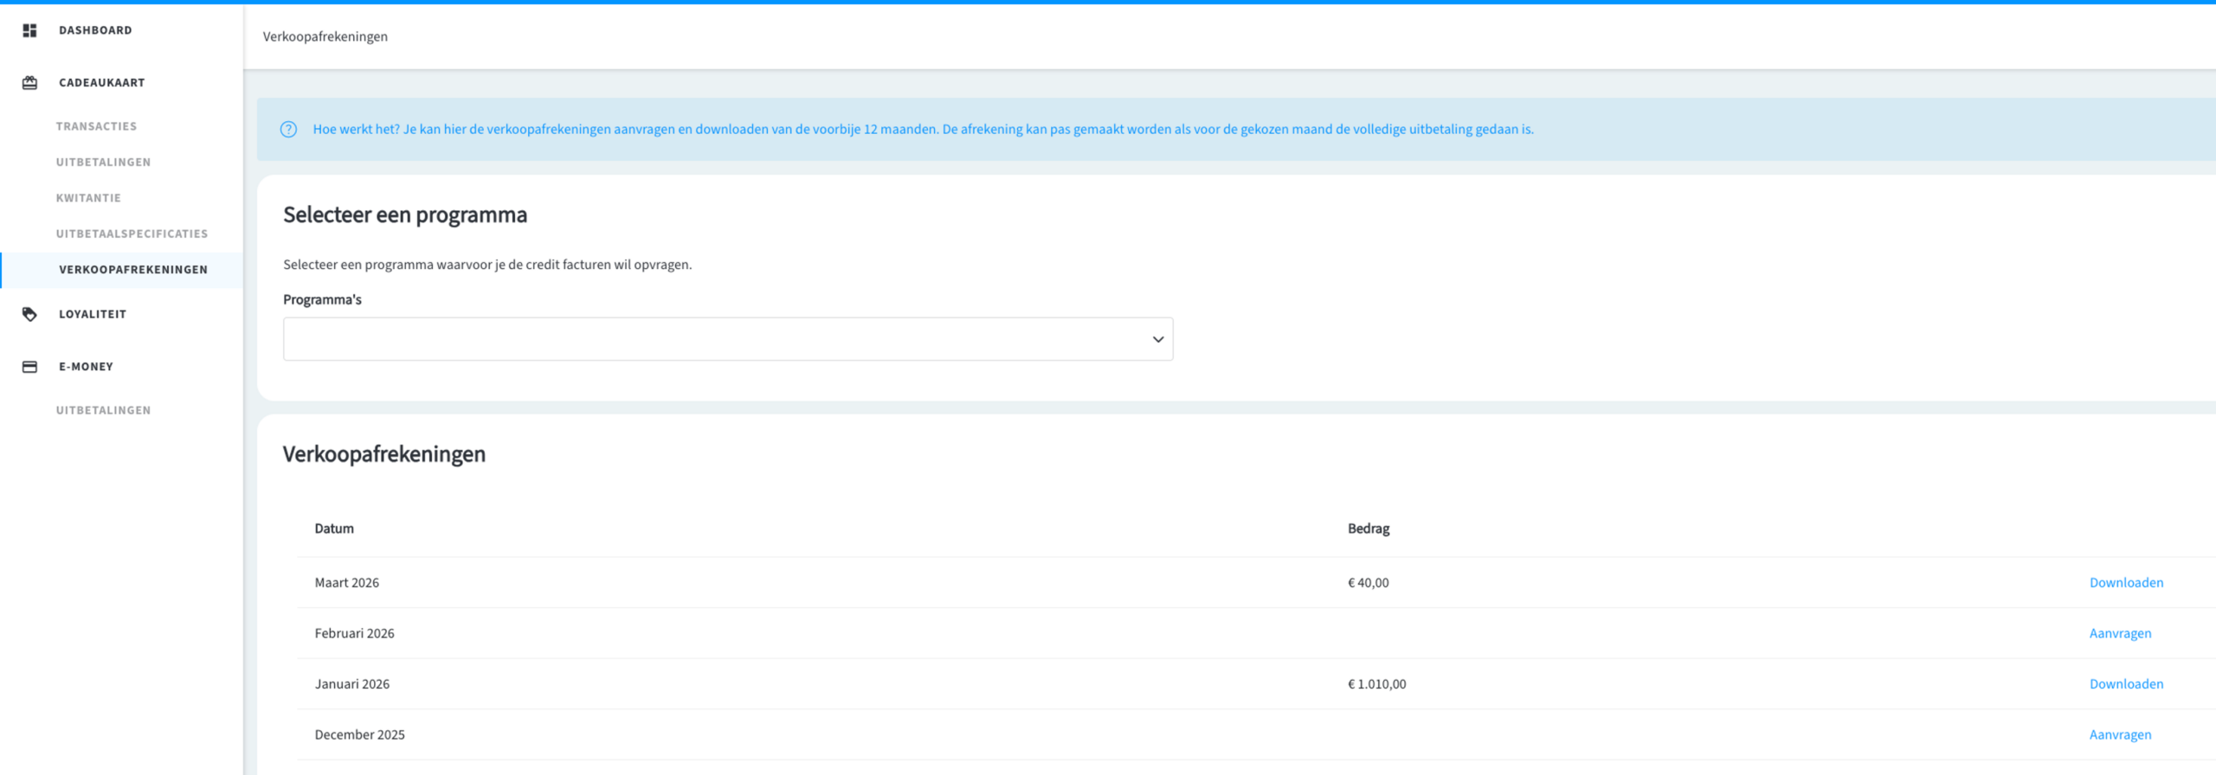Image resolution: width=2216 pixels, height=775 pixels.
Task: Click the Loyaliteit tag icon
Action: coord(29,314)
